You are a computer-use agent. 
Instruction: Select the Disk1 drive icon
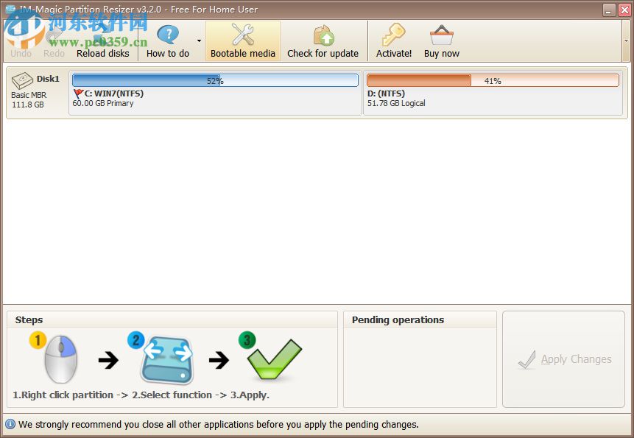22,80
